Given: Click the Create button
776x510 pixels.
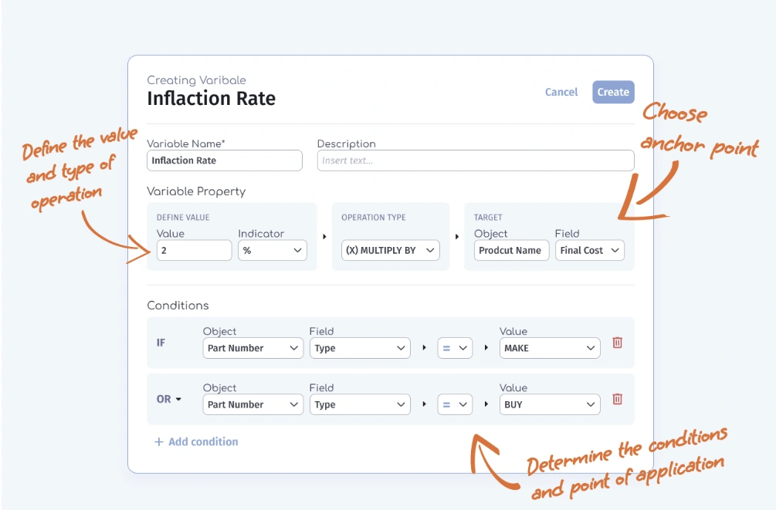Looking at the screenshot, I should [x=613, y=92].
